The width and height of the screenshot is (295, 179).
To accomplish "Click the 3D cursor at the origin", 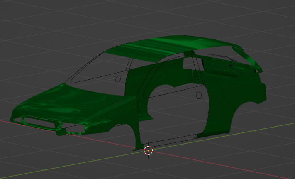I will tap(148, 151).
